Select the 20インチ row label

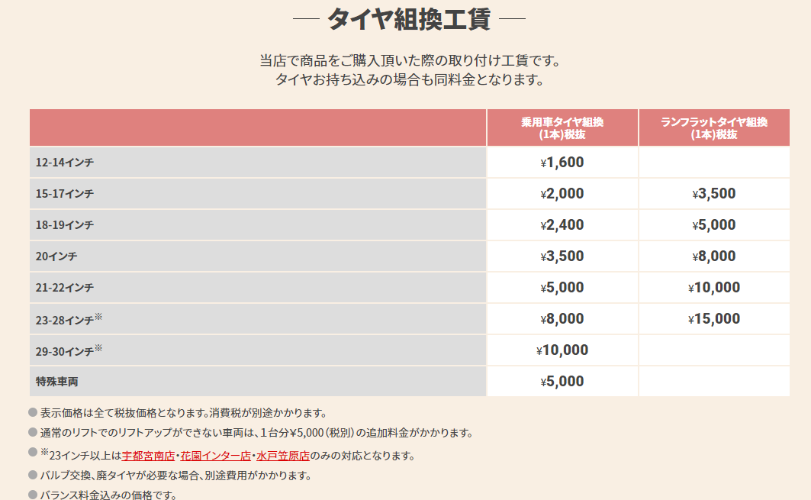[x=56, y=256]
